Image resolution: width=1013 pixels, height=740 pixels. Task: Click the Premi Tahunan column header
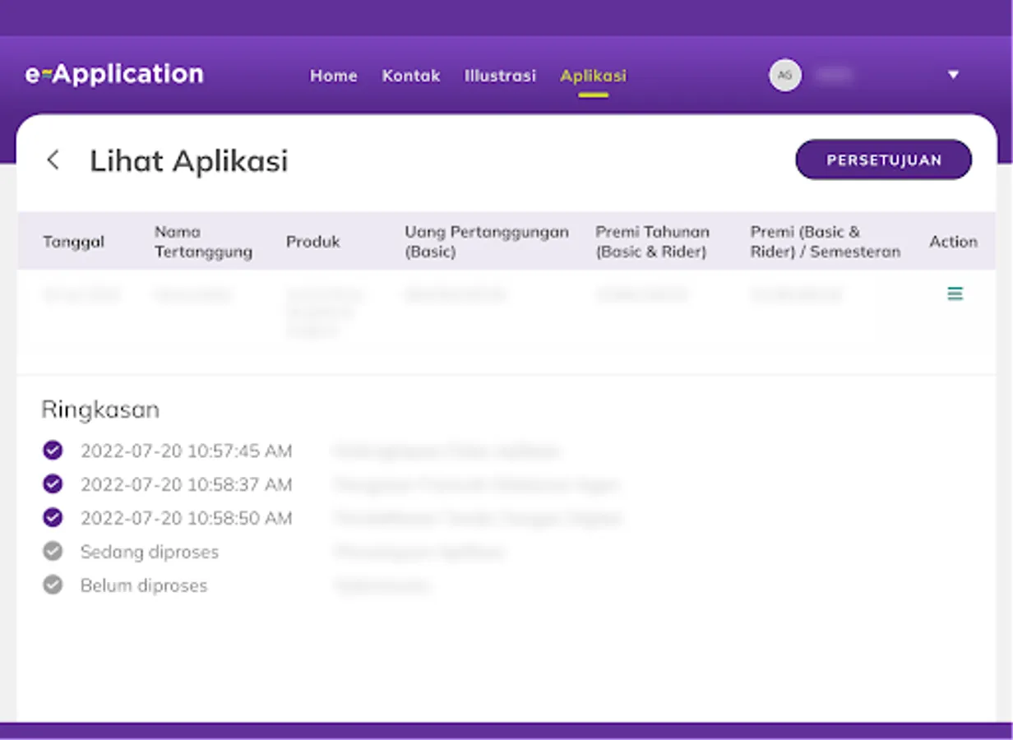(652, 242)
